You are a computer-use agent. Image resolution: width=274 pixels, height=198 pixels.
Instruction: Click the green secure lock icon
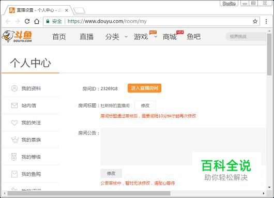[x=48, y=21]
